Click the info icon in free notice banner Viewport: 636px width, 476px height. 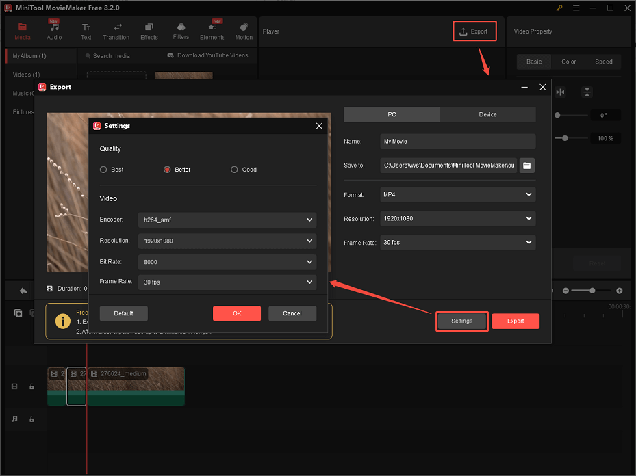tap(63, 321)
